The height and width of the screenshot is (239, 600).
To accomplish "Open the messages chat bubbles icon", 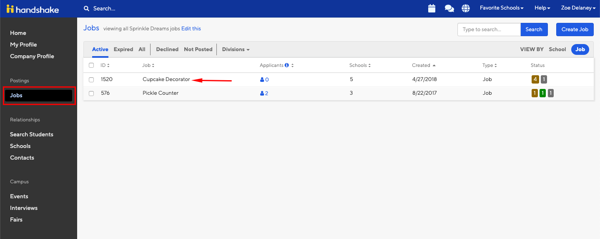I will [x=449, y=8].
